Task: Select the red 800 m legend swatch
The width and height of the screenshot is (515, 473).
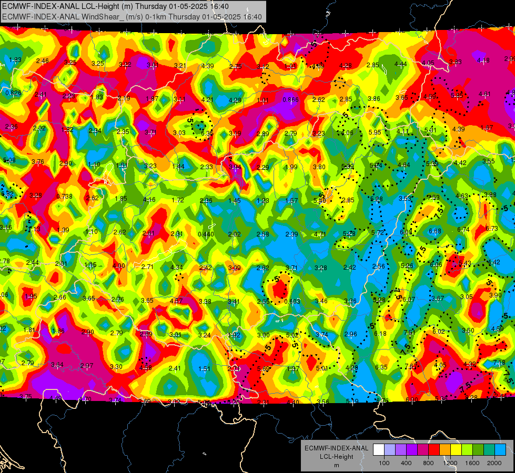Action: (x=434, y=449)
